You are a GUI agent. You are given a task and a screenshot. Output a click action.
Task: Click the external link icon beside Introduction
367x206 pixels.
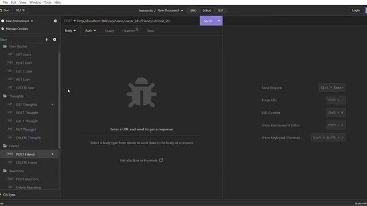click(x=161, y=160)
